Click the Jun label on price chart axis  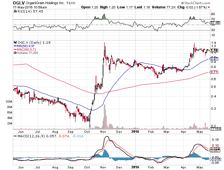pos(21,132)
